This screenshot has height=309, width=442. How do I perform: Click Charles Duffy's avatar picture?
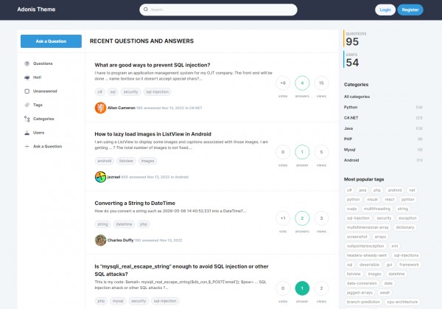point(100,240)
